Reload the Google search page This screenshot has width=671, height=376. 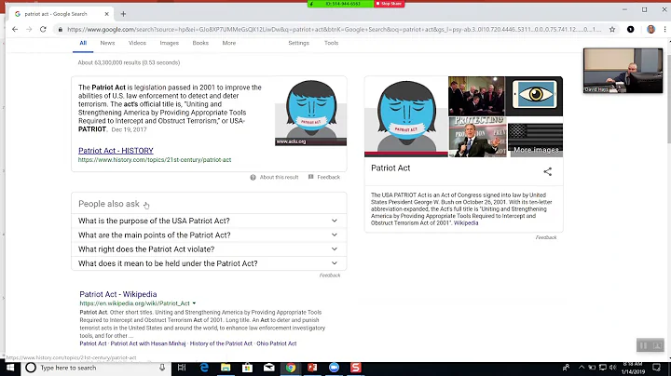(x=43, y=29)
